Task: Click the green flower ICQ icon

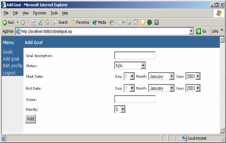Action: [150, 22]
